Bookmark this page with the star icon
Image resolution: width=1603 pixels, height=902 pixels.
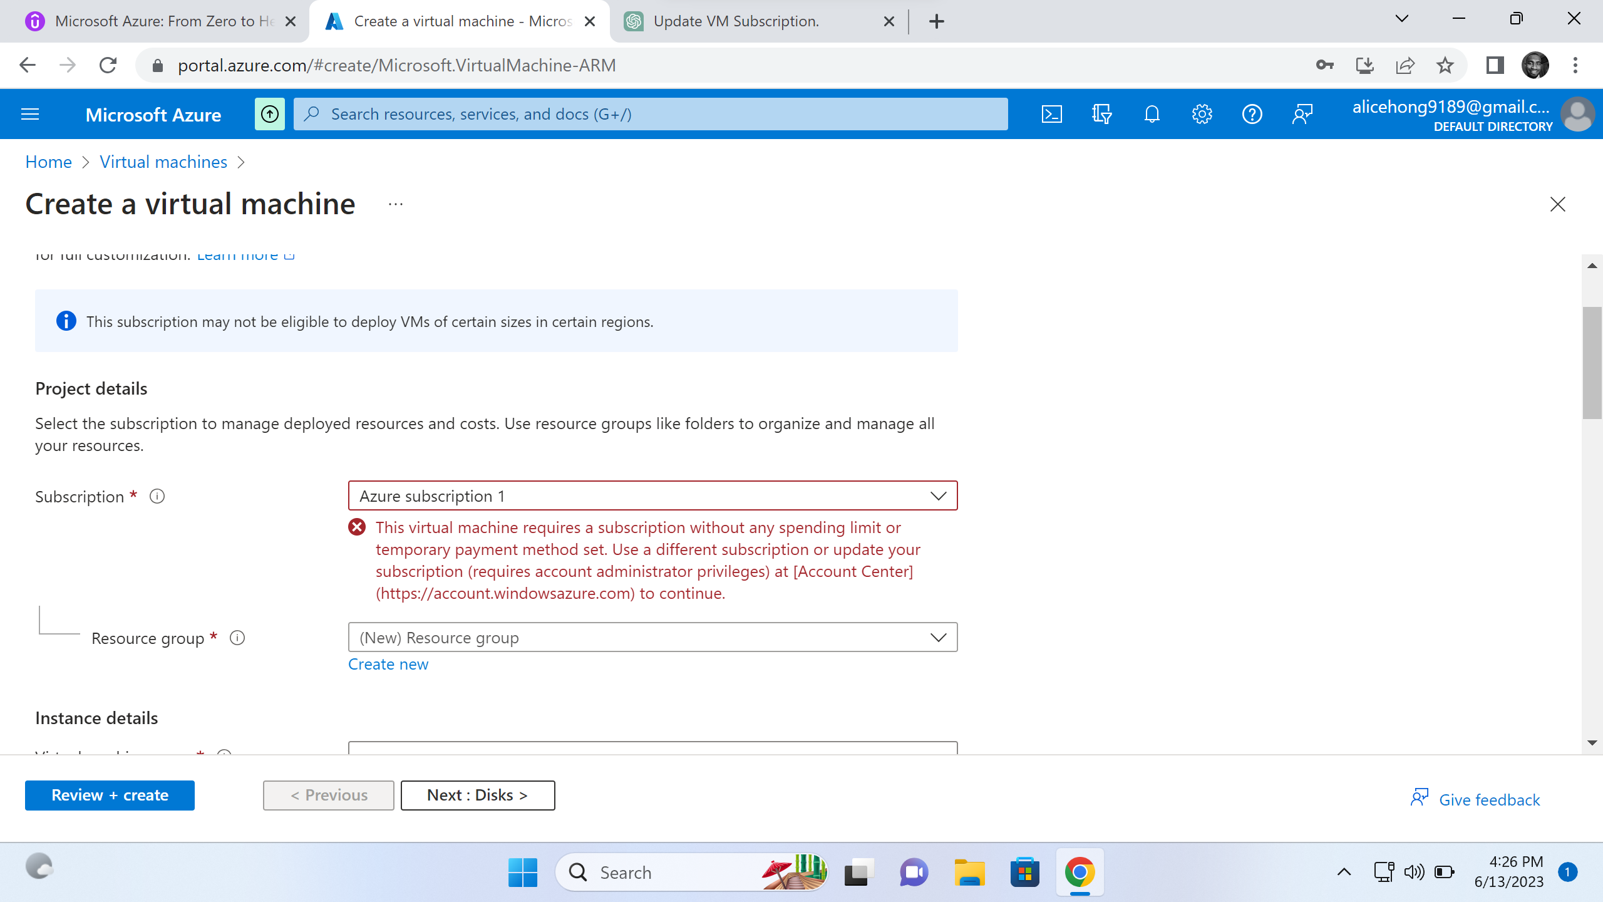(x=1445, y=65)
